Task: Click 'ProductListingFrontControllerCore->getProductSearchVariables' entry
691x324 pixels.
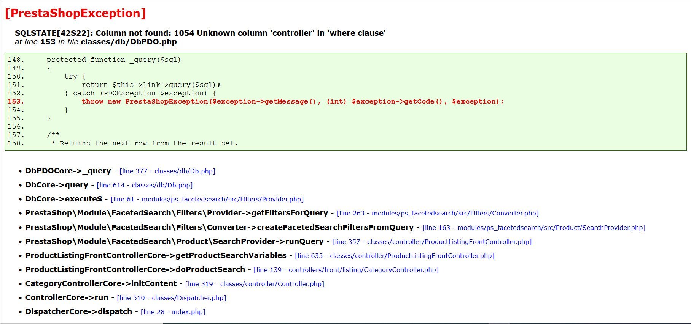Action: click(156, 256)
